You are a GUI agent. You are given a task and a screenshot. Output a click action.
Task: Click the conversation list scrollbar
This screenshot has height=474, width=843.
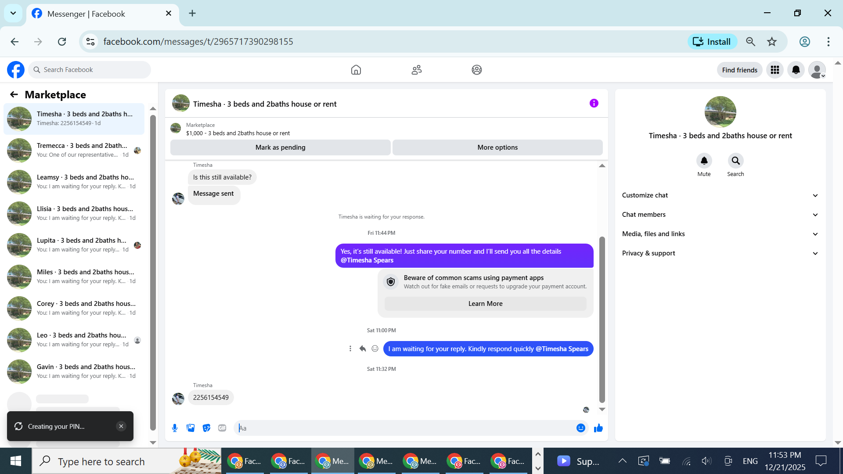point(153,272)
